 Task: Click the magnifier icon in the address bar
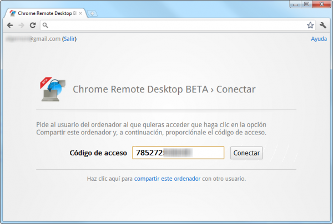point(46,25)
